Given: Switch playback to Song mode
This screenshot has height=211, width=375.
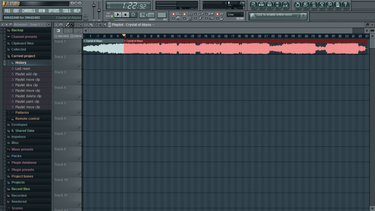Looking at the screenshot, I should (x=112, y=16).
